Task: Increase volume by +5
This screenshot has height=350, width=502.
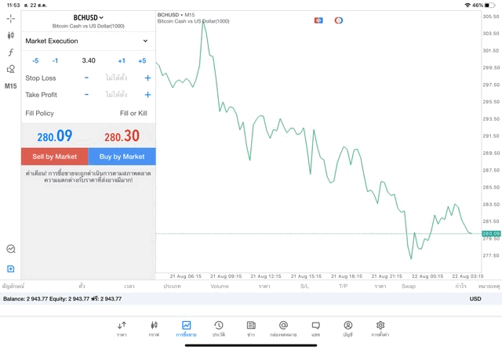Action: (x=142, y=60)
